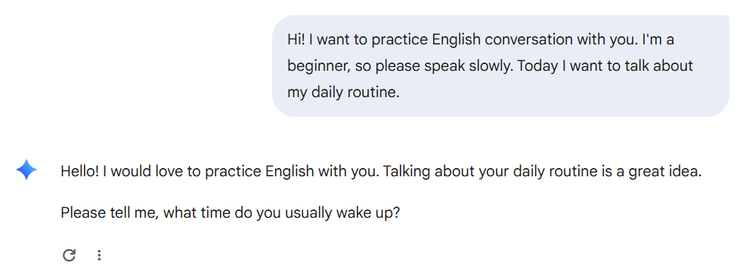The width and height of the screenshot is (743, 278).
Task: Open the three-dot more options menu
Action: tap(99, 255)
